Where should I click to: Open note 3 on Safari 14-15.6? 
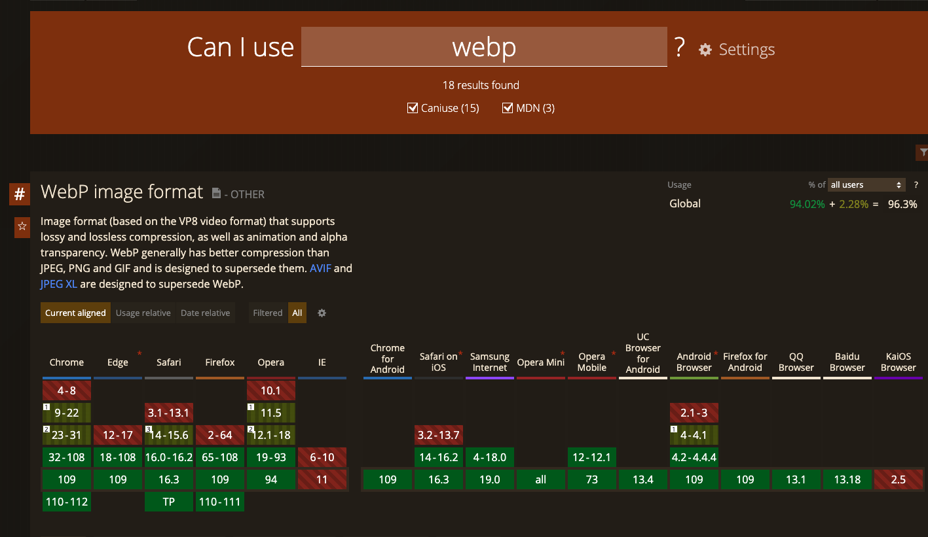pos(149,429)
